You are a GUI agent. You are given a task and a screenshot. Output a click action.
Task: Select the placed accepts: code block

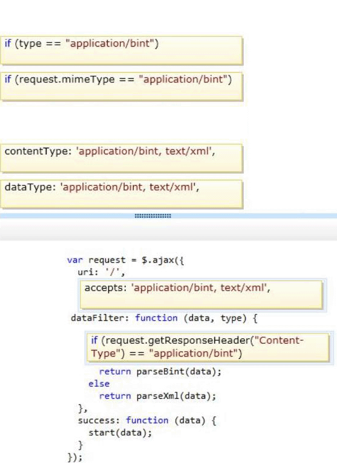(201, 295)
